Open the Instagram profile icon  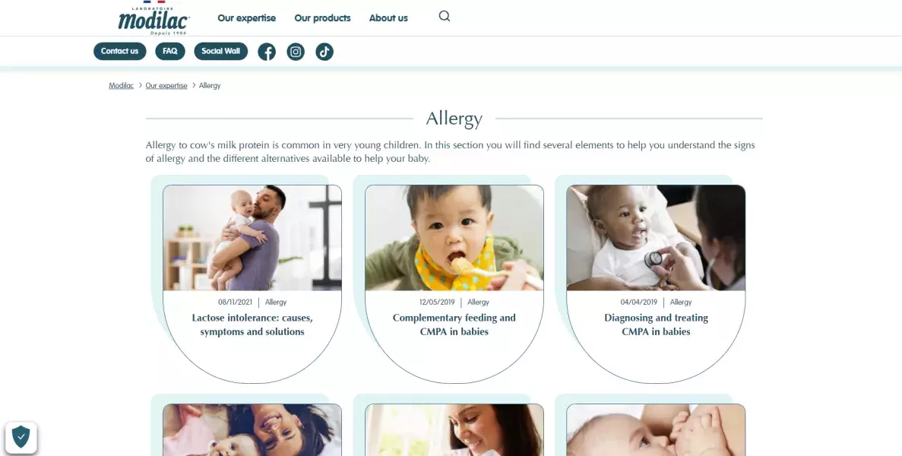pyautogui.click(x=296, y=52)
